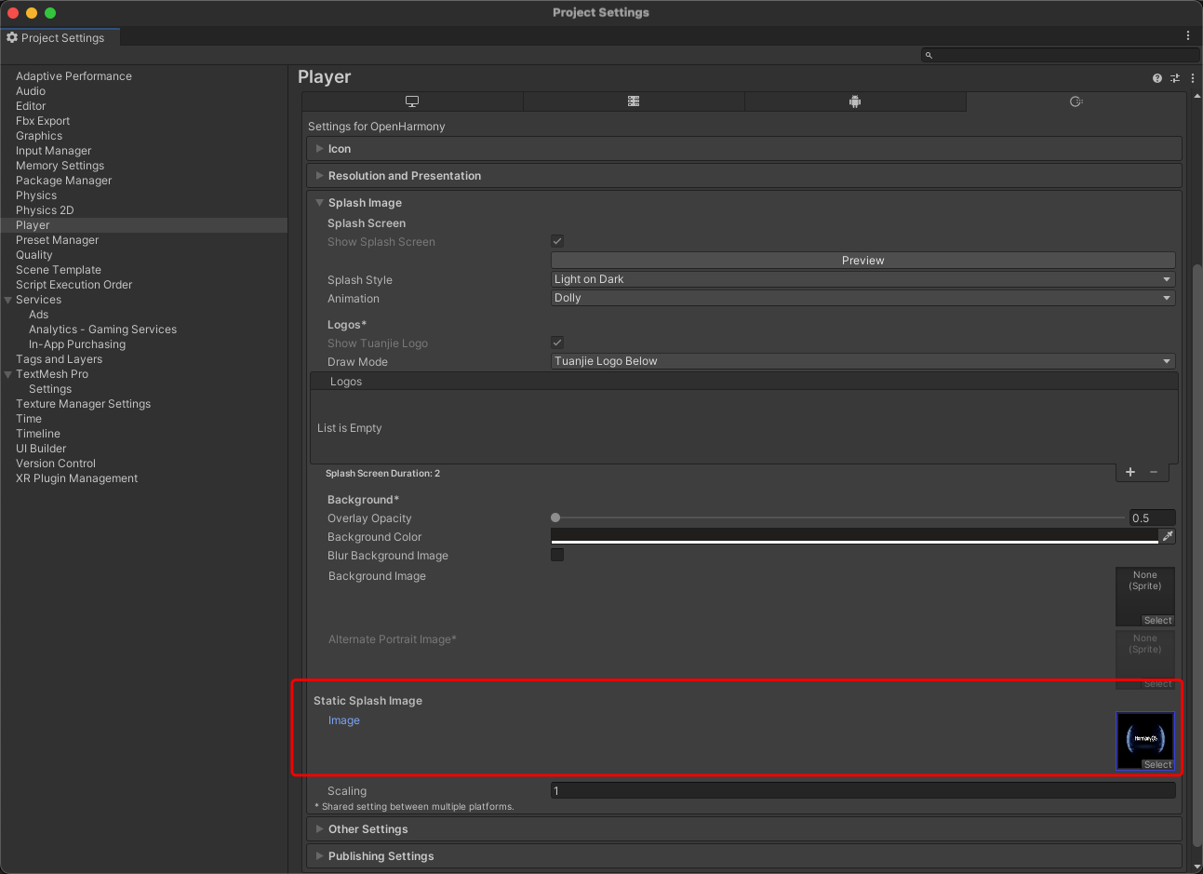The image size is (1203, 874).
Task: Pick background color with eyedropper
Action: pos(1168,536)
